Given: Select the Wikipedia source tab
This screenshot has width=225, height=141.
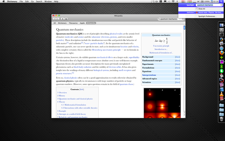Looking at the screenshot, I should tap(91, 23).
